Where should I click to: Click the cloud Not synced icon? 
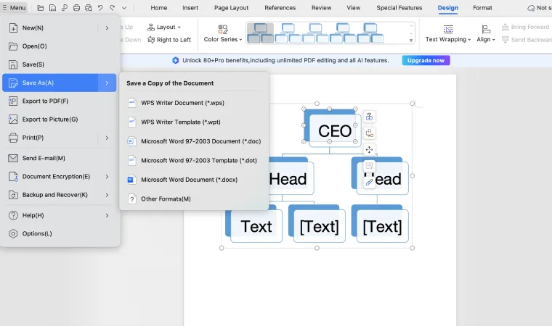tap(531, 8)
